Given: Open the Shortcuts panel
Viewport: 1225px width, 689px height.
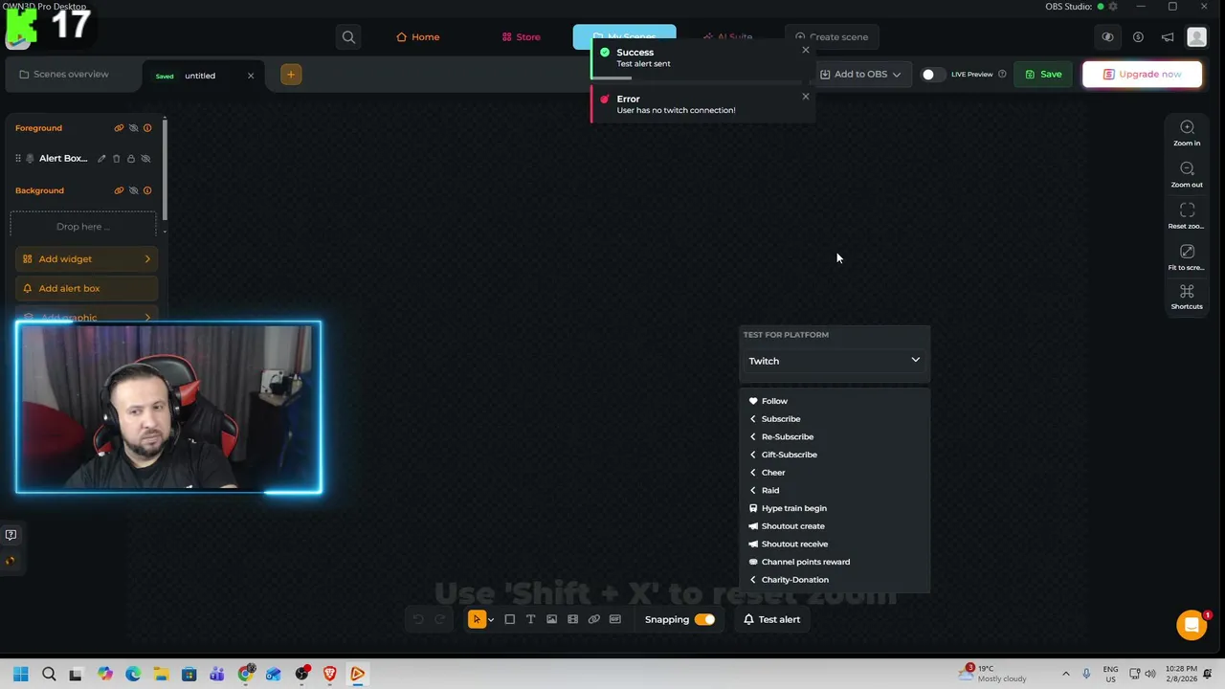Looking at the screenshot, I should point(1187,297).
